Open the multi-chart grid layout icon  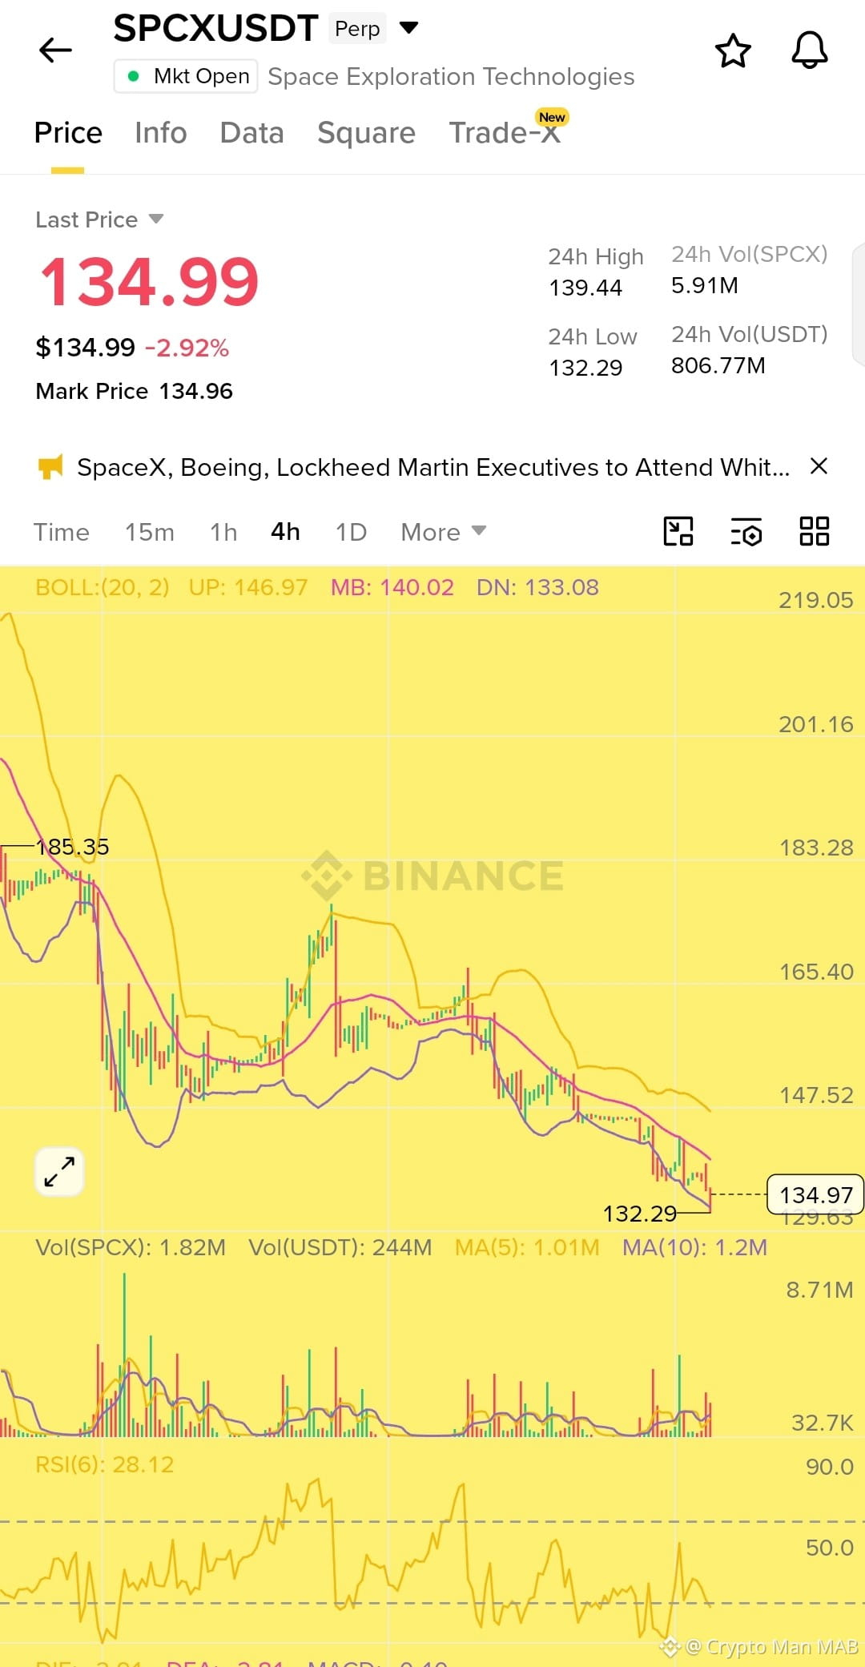815,531
